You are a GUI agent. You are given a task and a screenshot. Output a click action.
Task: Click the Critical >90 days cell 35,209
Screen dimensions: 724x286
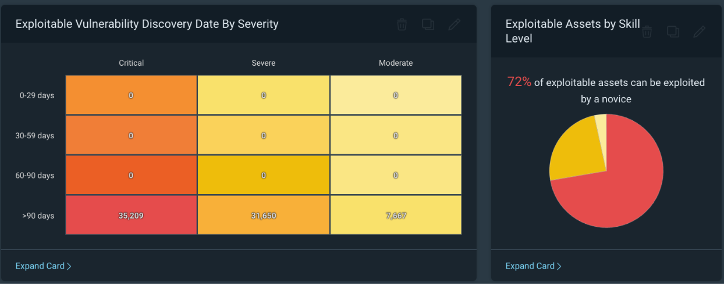tap(131, 216)
